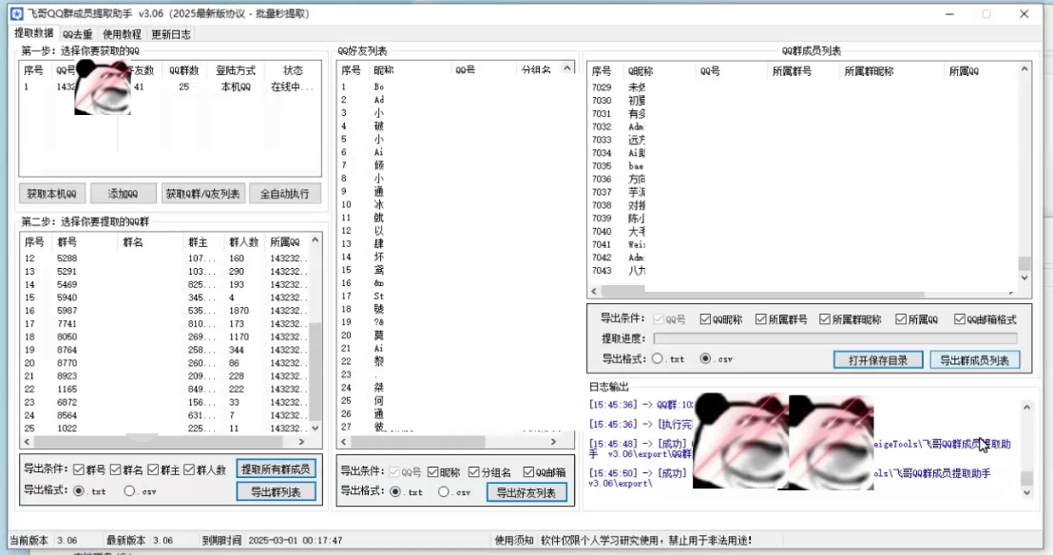Click the 群人数 column header in group list
The height and width of the screenshot is (555, 1053).
click(x=242, y=242)
